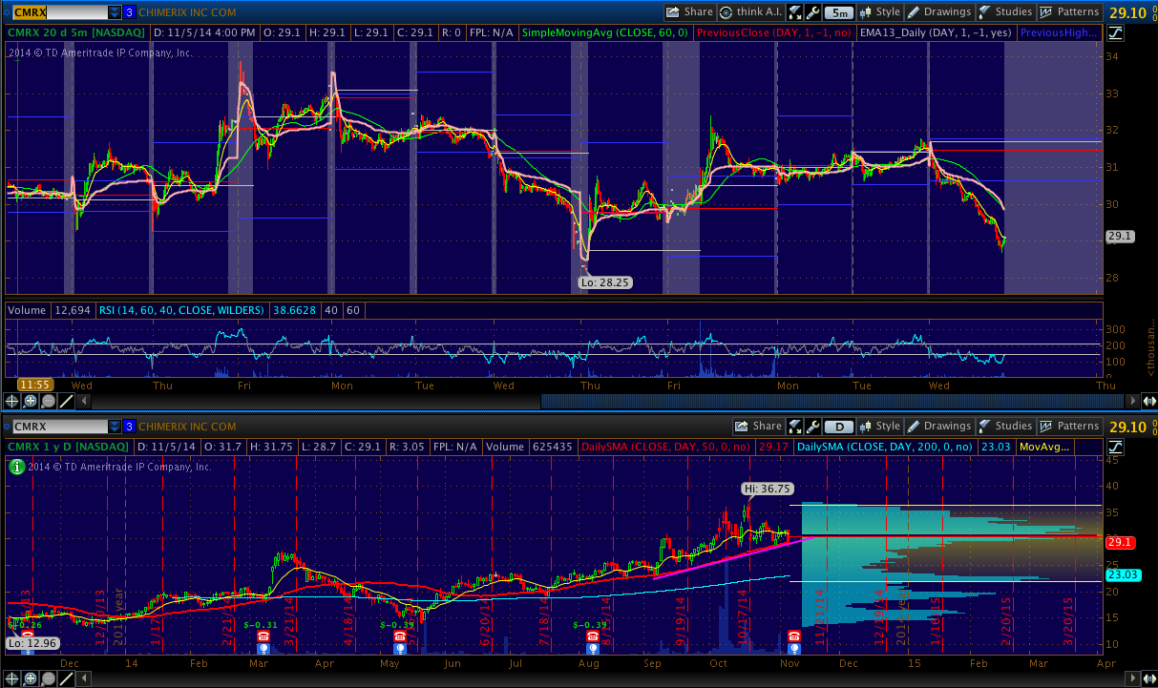1158x688 pixels.
Task: Zoom in on the upper chart
Action: [30, 402]
